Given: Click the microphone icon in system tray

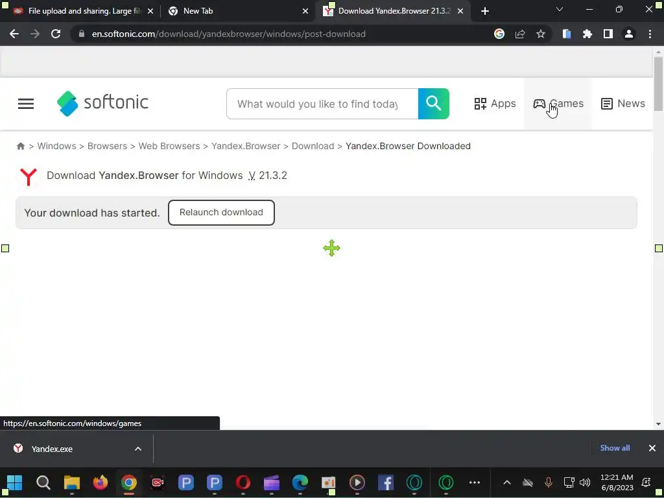Looking at the screenshot, I should pyautogui.click(x=549, y=482).
